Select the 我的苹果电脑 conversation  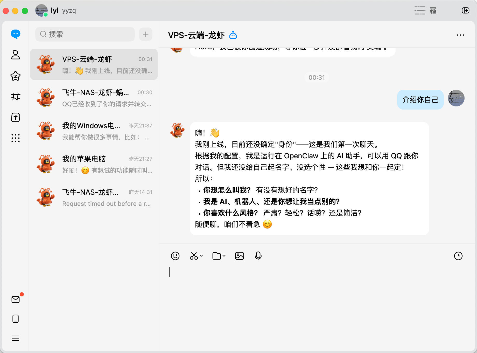click(x=94, y=164)
